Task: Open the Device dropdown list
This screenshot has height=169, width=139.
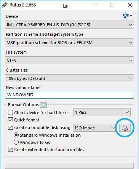Action: click(69, 25)
